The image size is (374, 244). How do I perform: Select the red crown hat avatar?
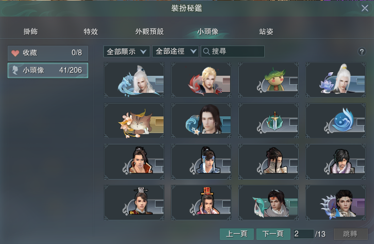(201, 202)
